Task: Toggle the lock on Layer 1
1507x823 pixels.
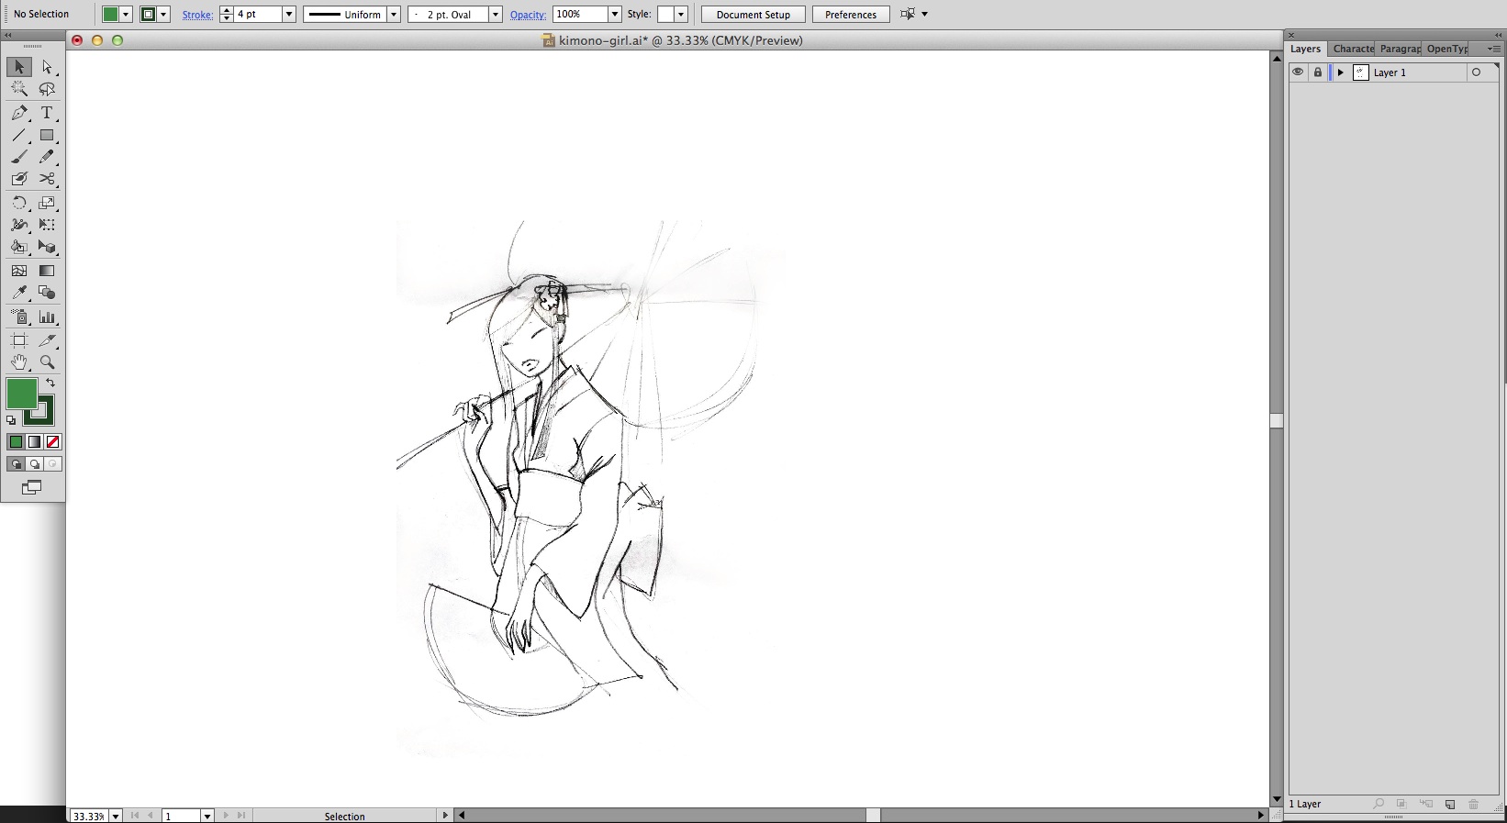Action: pos(1318,72)
